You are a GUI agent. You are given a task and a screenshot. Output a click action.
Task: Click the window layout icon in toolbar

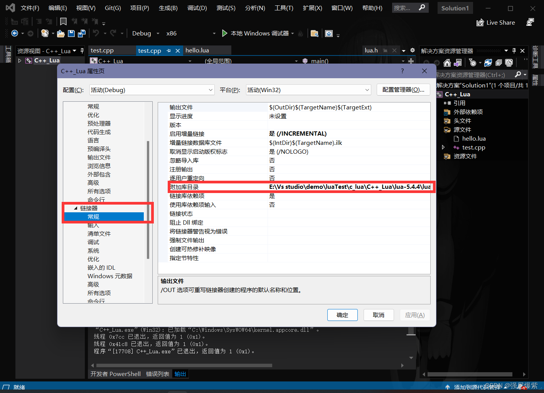coord(329,34)
